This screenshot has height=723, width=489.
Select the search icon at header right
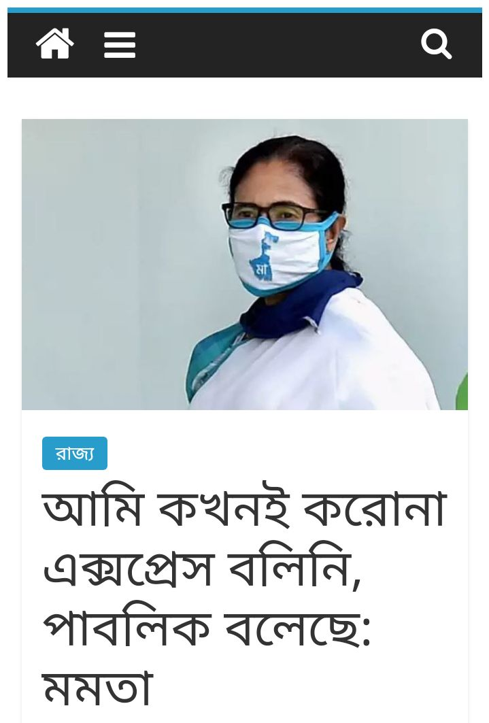436,44
